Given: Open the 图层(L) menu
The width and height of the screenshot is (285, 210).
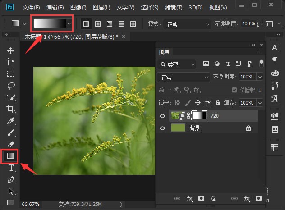Looking at the screenshot, I should click(x=101, y=8).
